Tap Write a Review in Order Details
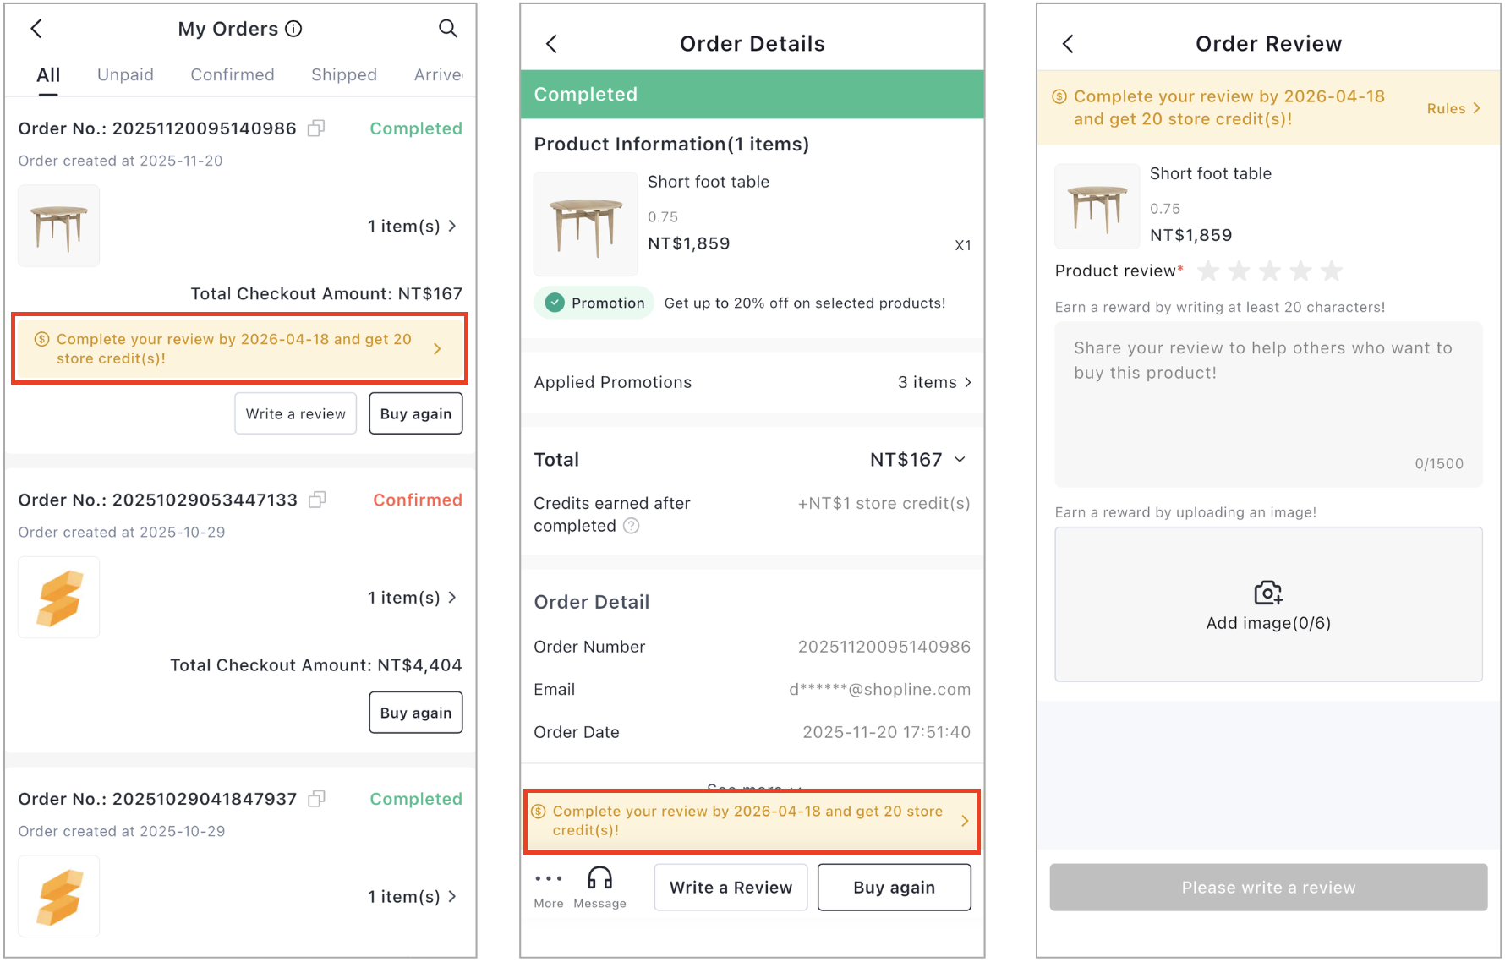Screen dimensions: 1505x962 [731, 888]
